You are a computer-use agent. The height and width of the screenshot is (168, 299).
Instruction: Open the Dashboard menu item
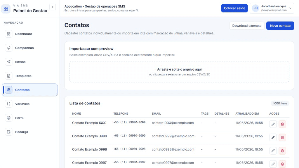(x=30, y=34)
